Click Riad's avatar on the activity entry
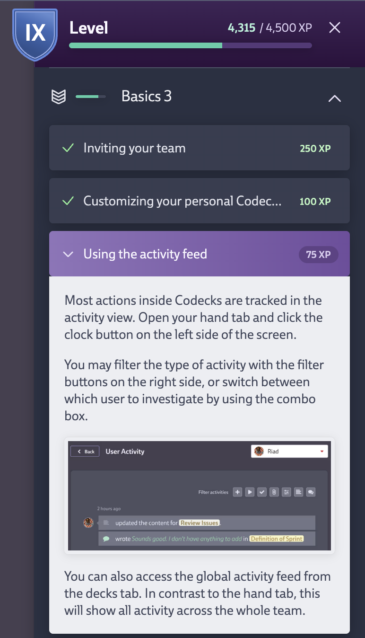The height and width of the screenshot is (638, 365). [x=88, y=523]
